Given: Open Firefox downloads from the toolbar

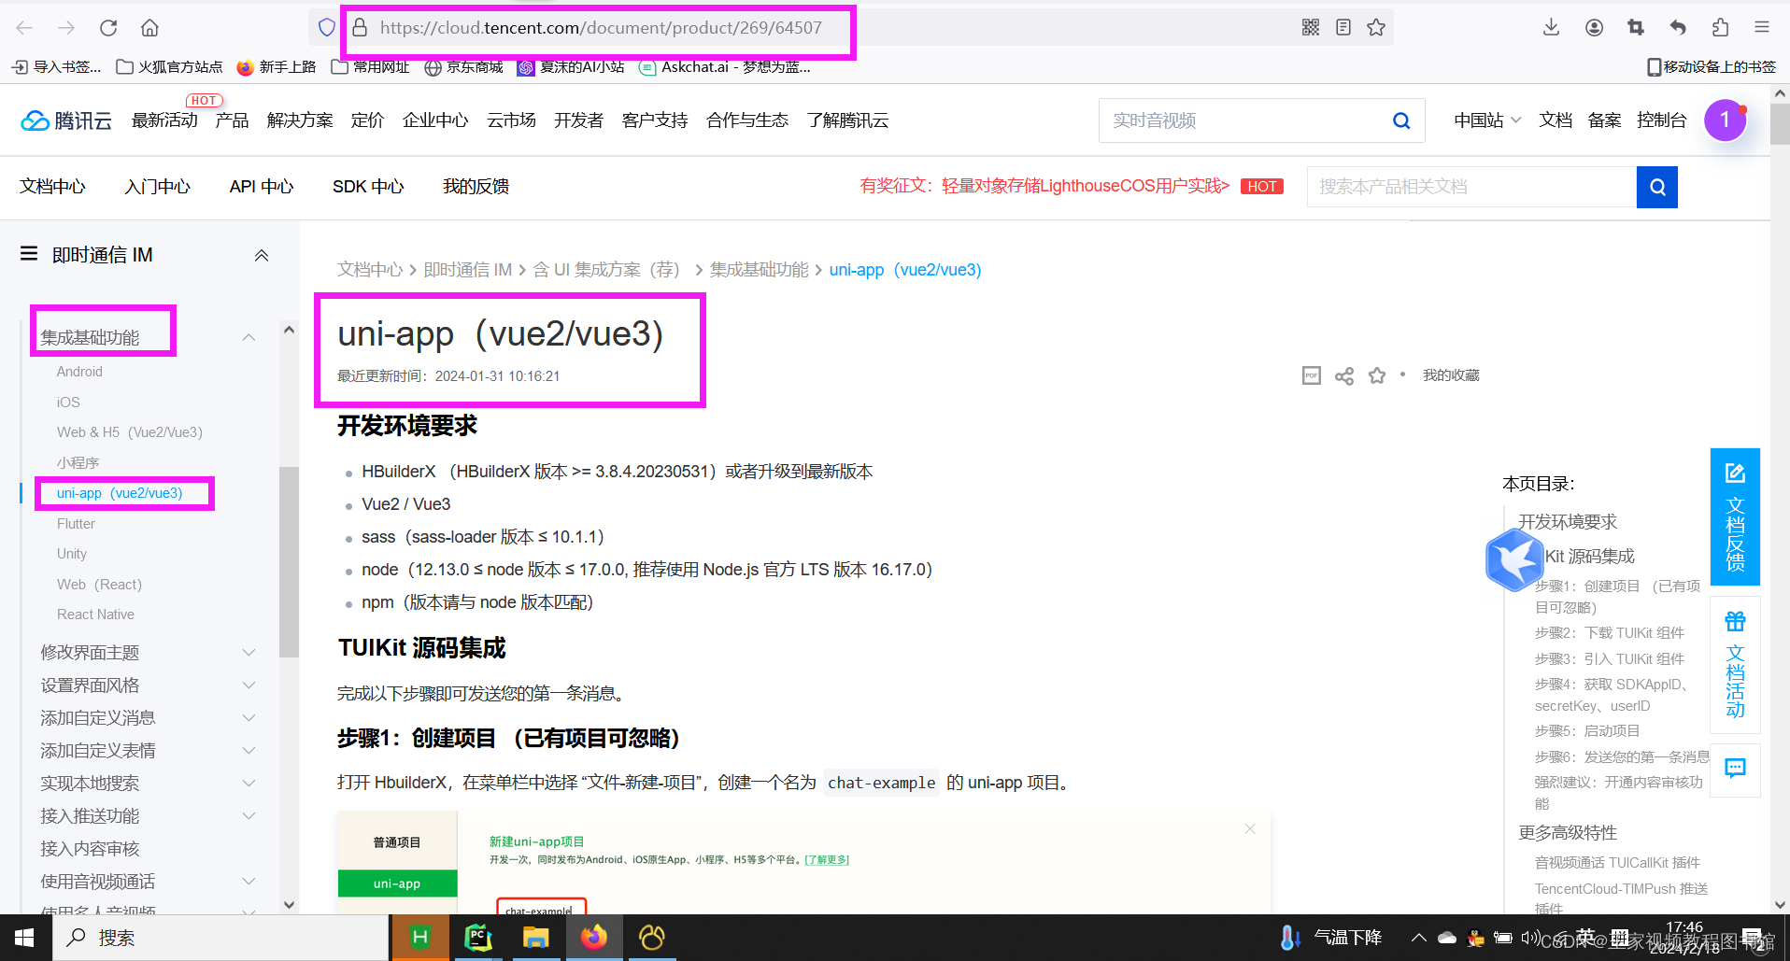Looking at the screenshot, I should (1550, 27).
